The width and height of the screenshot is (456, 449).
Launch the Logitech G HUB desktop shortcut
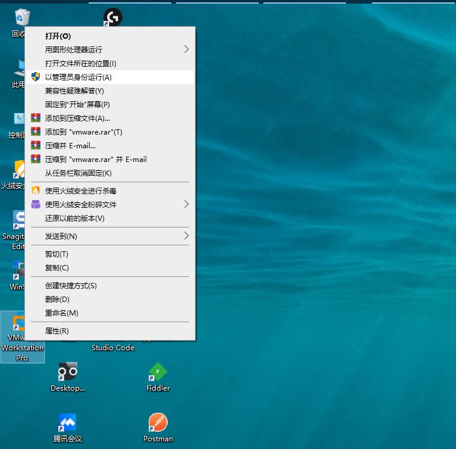click(113, 17)
